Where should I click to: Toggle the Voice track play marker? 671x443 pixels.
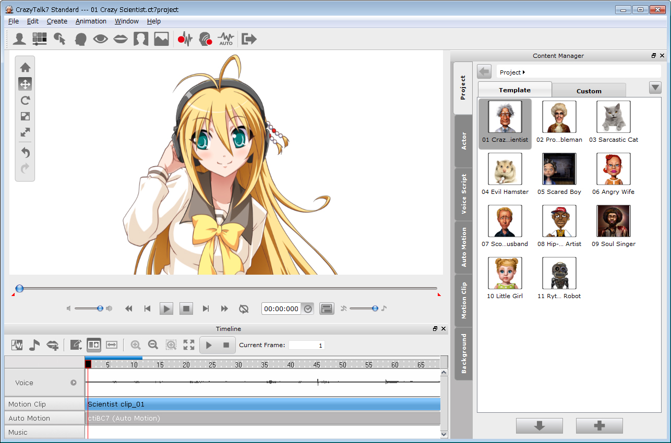click(74, 383)
